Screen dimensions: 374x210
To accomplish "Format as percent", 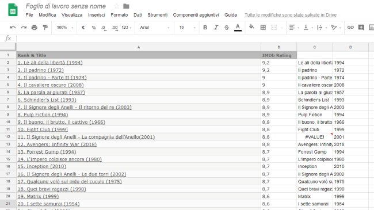I will [x=94, y=28].
